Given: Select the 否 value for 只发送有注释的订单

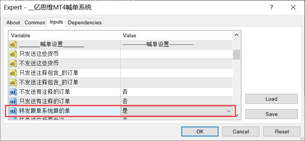Looking at the screenshot, I should coord(125,101).
